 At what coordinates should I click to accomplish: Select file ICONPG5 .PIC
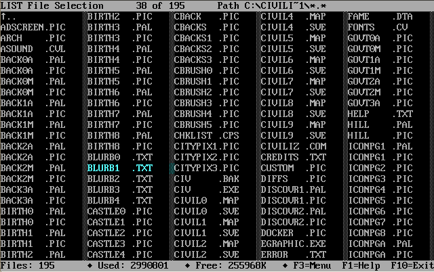[380, 200]
